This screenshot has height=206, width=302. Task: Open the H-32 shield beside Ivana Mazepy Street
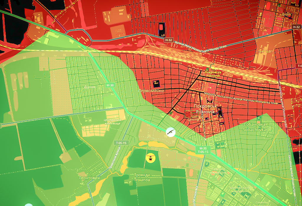(x=169, y=40)
